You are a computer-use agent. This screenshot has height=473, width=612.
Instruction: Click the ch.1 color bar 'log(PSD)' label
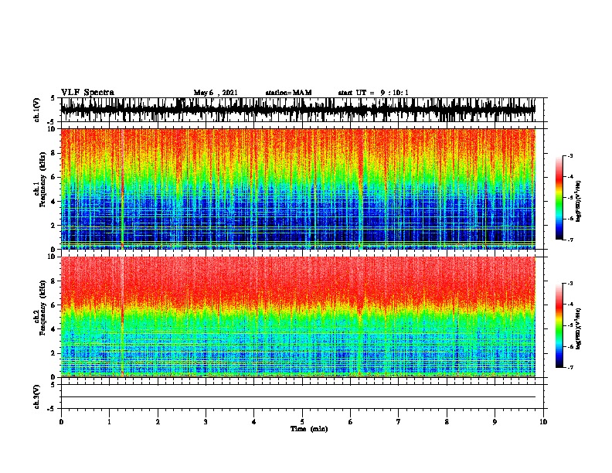click(x=579, y=201)
